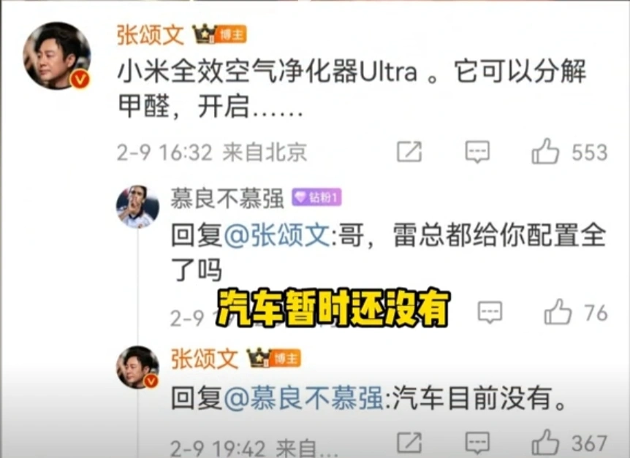The image size is (630, 458).
Task: Click the 博主 crown badge at top
Action: point(219,34)
